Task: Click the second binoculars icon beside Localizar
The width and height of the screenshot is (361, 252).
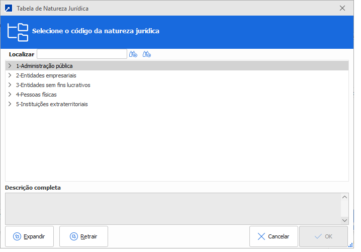Action: [x=147, y=54]
